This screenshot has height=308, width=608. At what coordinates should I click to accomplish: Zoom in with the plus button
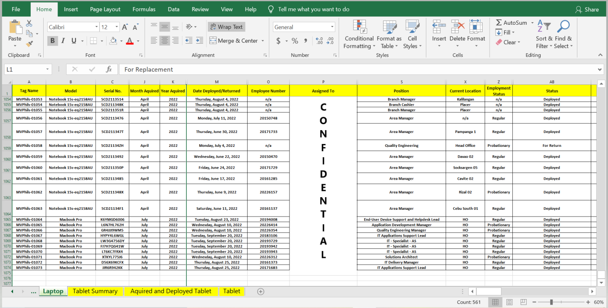click(x=588, y=302)
